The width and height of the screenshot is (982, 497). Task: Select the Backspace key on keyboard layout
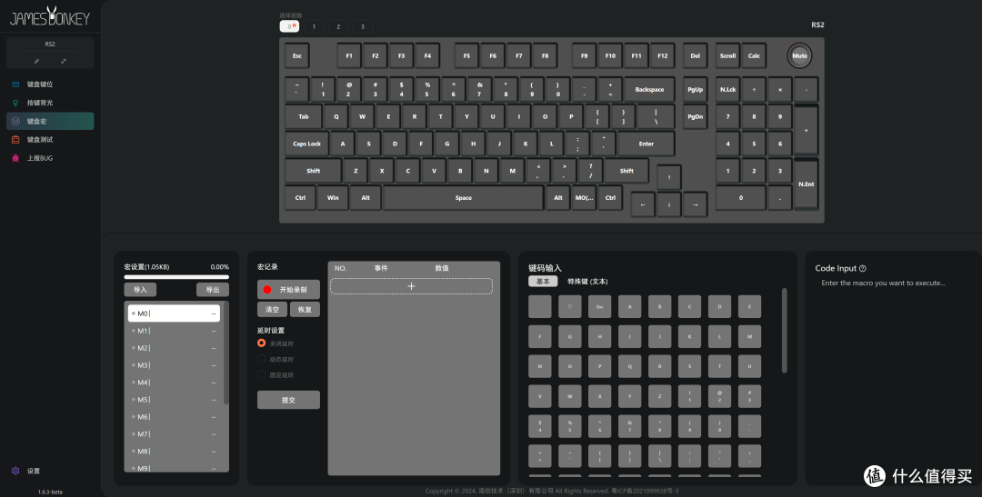tap(649, 90)
